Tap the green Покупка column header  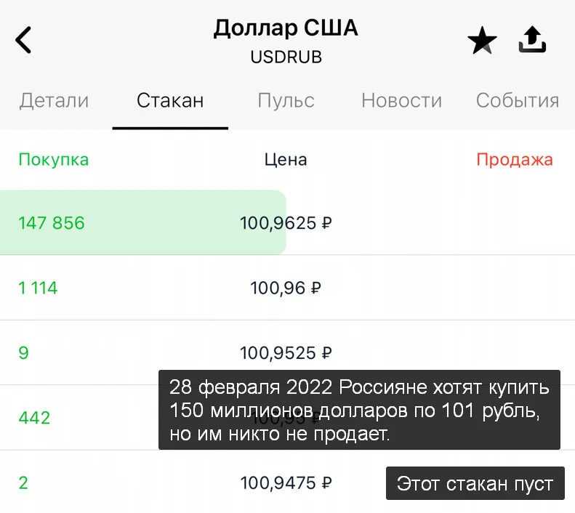54,160
